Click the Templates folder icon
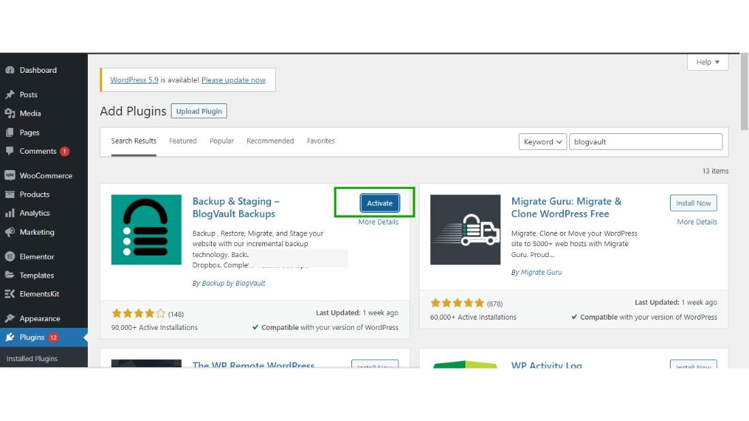The height and width of the screenshot is (421, 749). click(10, 275)
